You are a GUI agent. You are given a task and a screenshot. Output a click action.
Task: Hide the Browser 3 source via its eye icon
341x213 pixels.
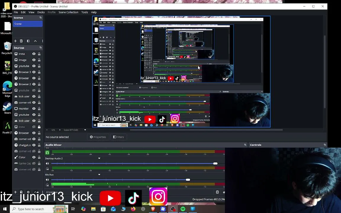pos(34,72)
